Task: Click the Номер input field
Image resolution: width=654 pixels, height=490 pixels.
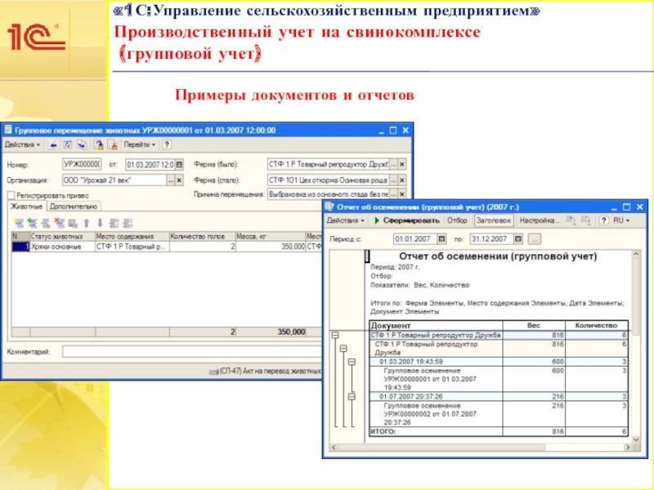Action: coord(82,165)
